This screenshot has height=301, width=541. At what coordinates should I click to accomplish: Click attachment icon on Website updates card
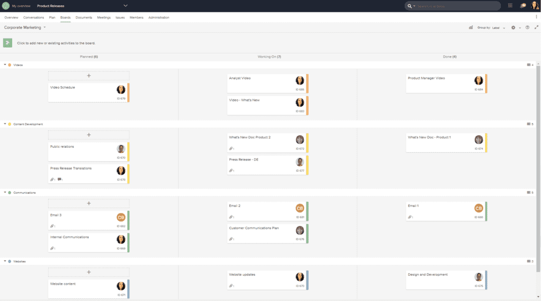(x=231, y=286)
